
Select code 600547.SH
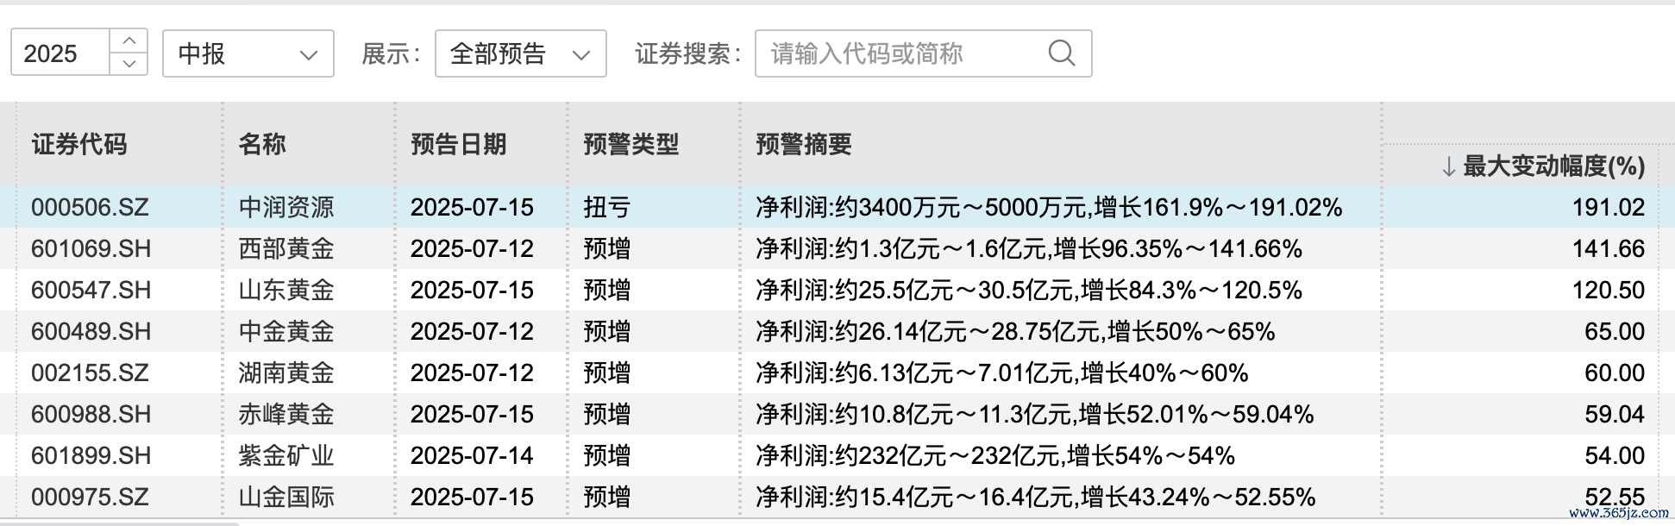(x=91, y=290)
